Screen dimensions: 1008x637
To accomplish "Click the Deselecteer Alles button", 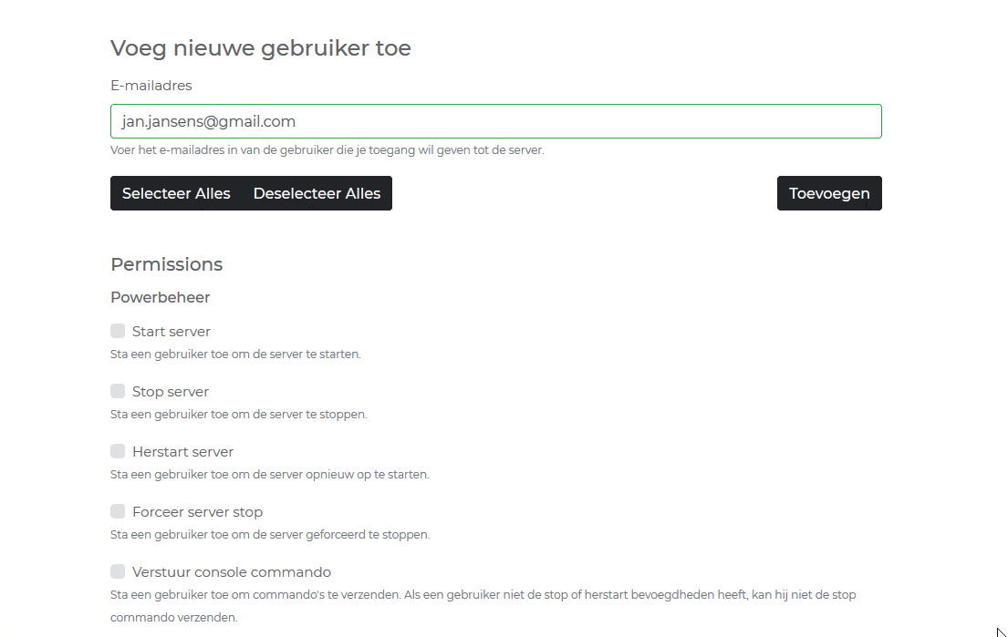I will pos(317,193).
